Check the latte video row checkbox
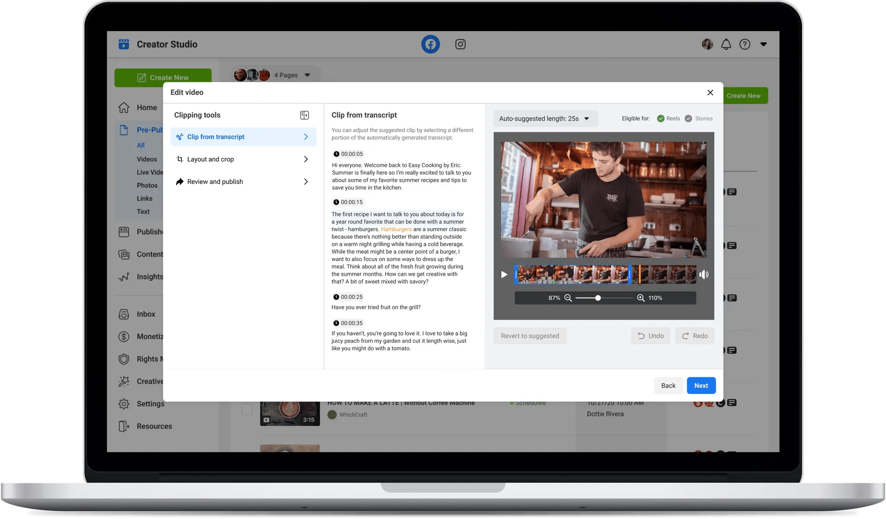This screenshot has height=519, width=886. click(x=247, y=409)
